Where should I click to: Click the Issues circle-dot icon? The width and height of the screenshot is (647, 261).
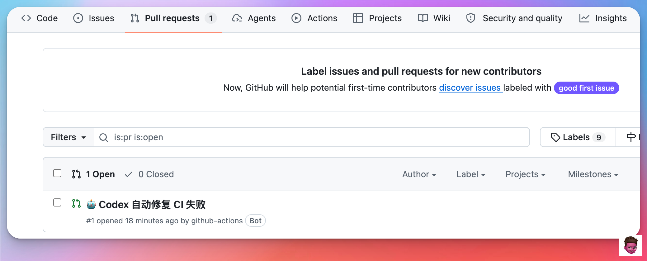coord(78,18)
